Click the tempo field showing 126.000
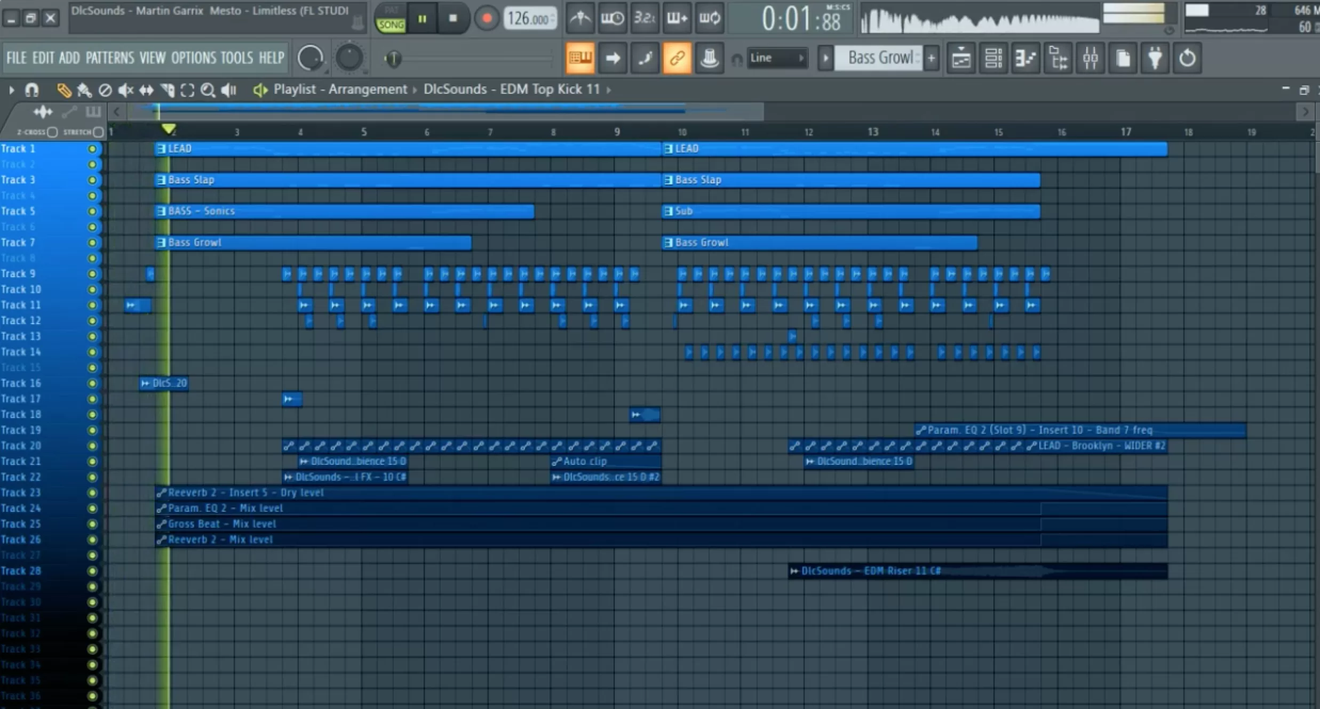 click(530, 19)
